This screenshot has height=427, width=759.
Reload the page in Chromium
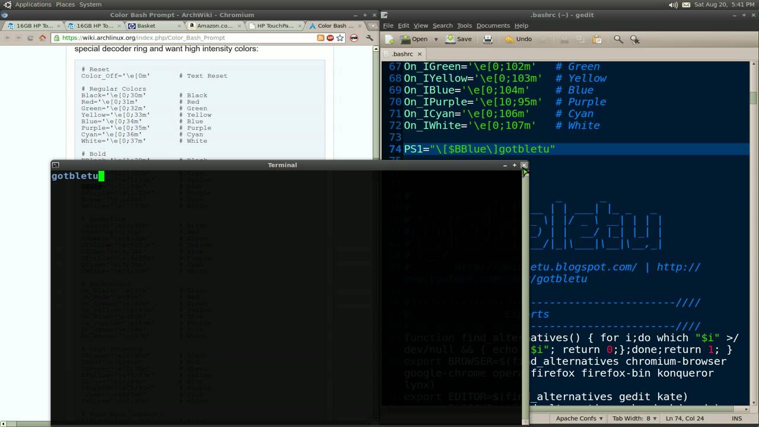tap(30, 38)
